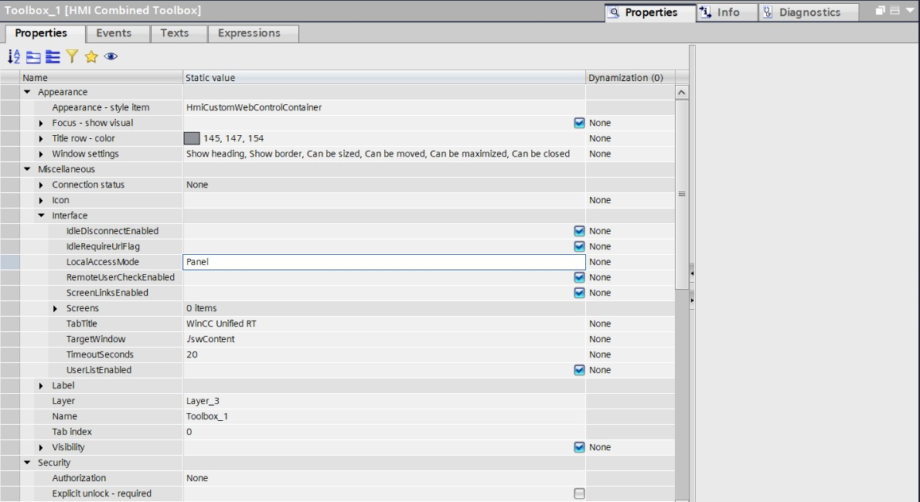Click the LocalAccessMode Panel input field
Image resolution: width=920 pixels, height=502 pixels.
point(384,262)
